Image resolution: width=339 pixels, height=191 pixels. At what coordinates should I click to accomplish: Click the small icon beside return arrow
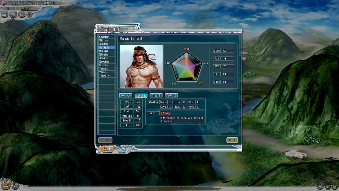click(15, 187)
